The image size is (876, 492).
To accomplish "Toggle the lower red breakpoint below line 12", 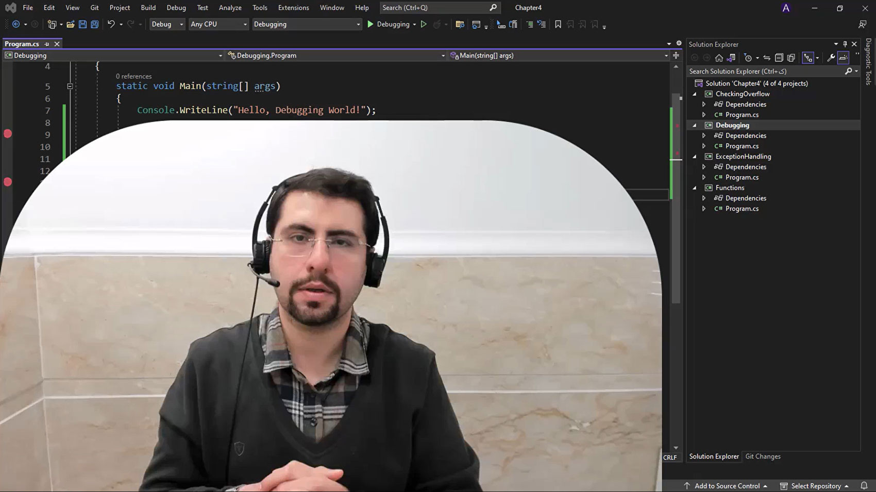I will (x=8, y=182).
